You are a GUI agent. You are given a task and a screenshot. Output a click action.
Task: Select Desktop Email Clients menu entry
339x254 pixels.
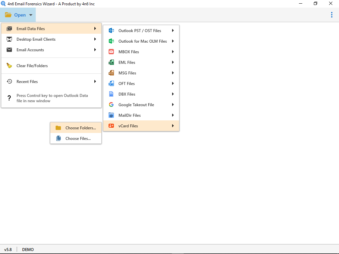[51, 39]
